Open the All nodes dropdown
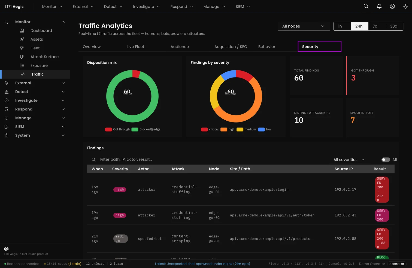 click(304, 26)
